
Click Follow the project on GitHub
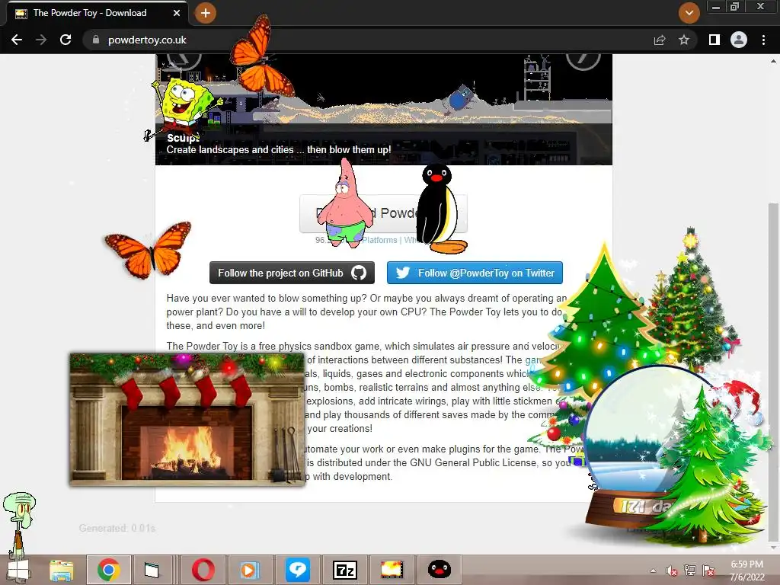(292, 273)
